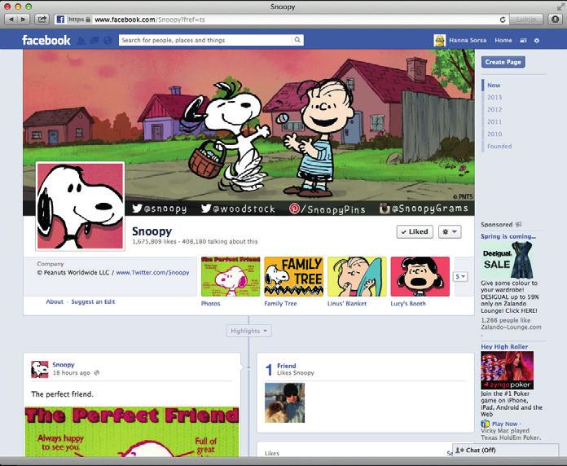Click the Hey High Roller ad title

[x=504, y=347]
